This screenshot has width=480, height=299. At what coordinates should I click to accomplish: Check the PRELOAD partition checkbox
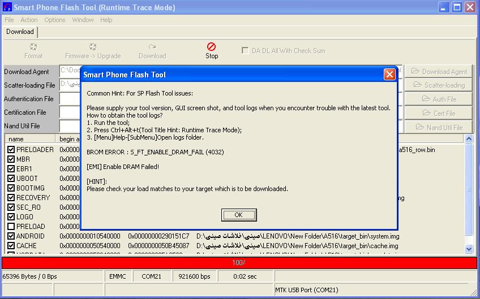(x=11, y=227)
